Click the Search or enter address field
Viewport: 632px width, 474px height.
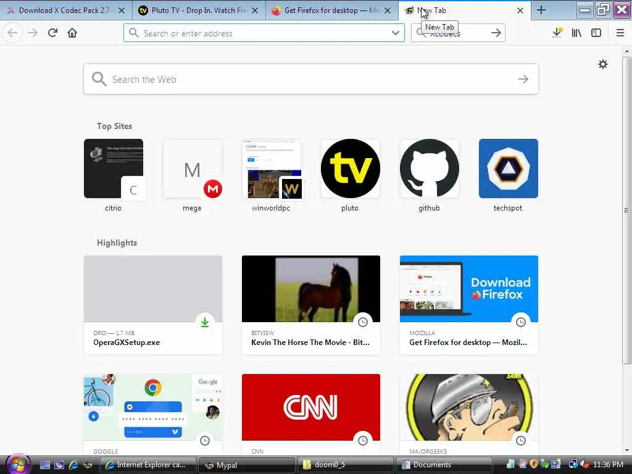(x=264, y=33)
